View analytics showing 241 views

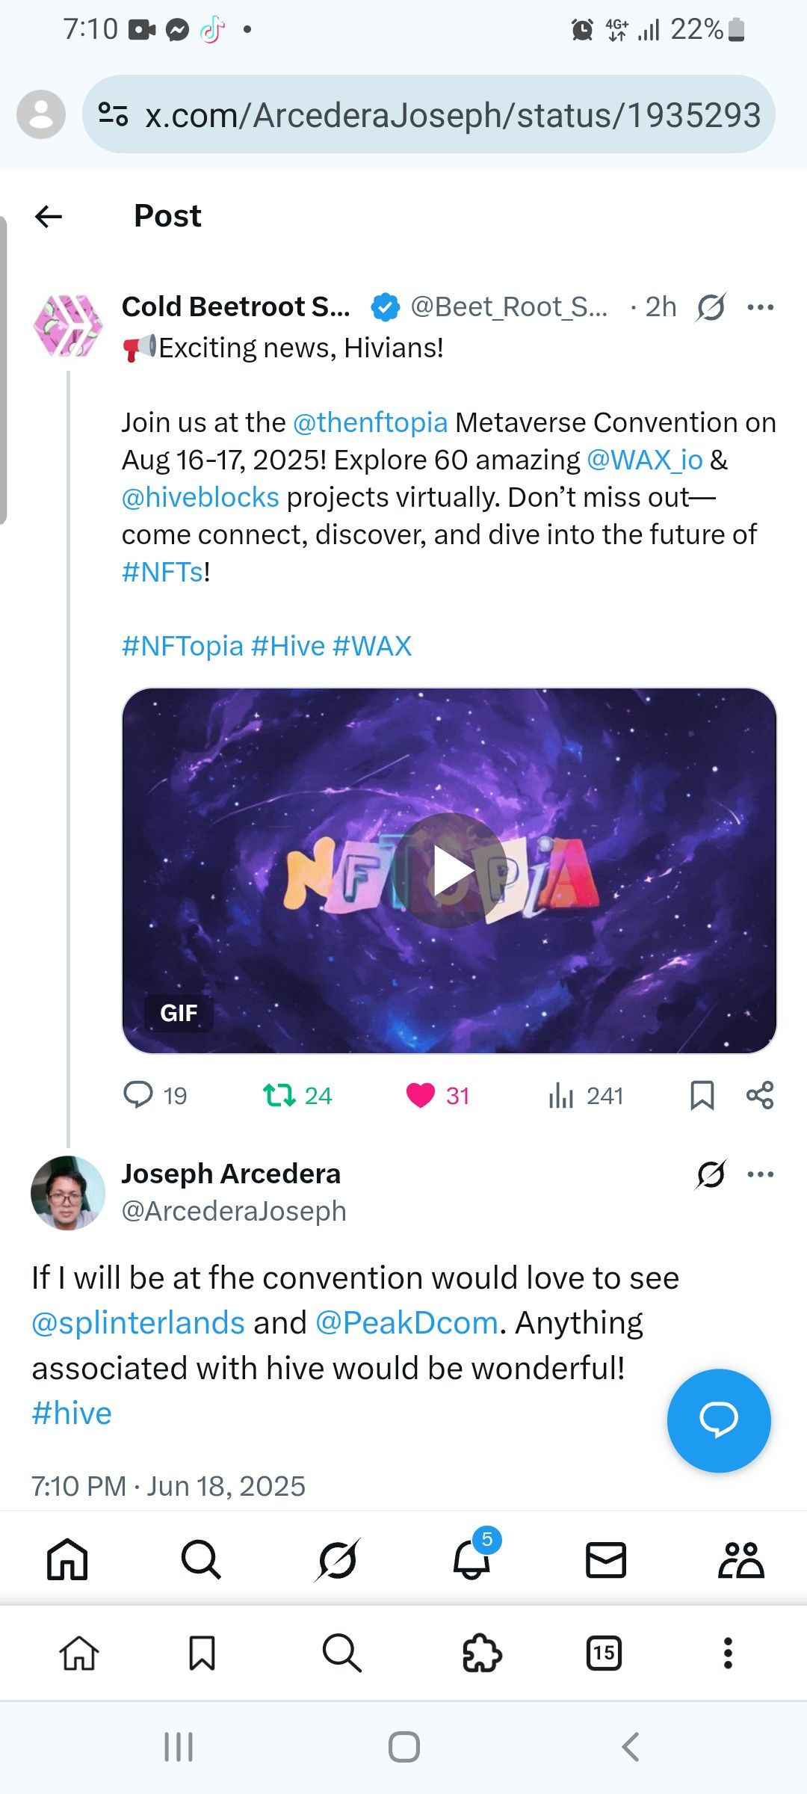pos(585,1096)
